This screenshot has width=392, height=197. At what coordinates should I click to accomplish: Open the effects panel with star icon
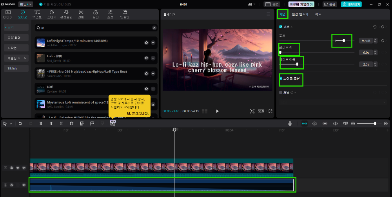[66, 14]
